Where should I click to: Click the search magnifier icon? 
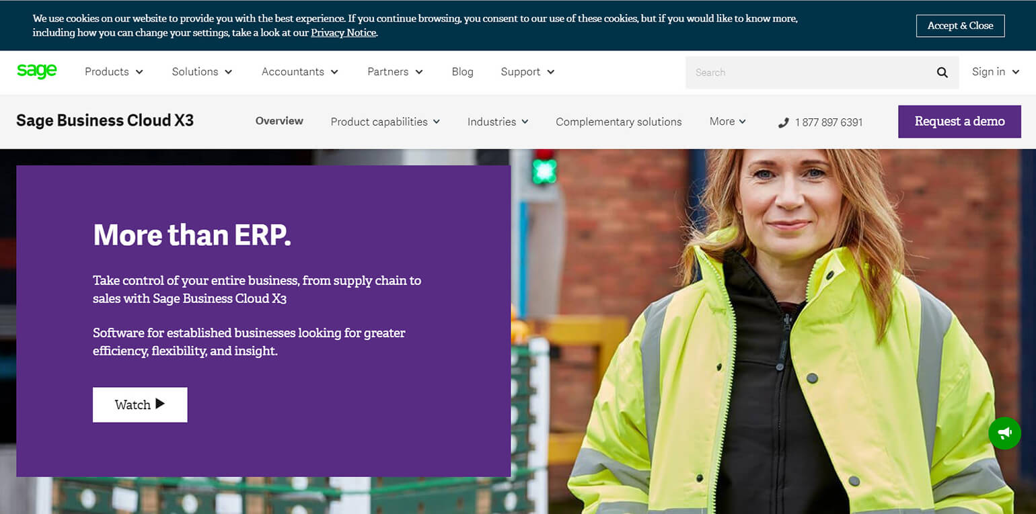(x=942, y=73)
